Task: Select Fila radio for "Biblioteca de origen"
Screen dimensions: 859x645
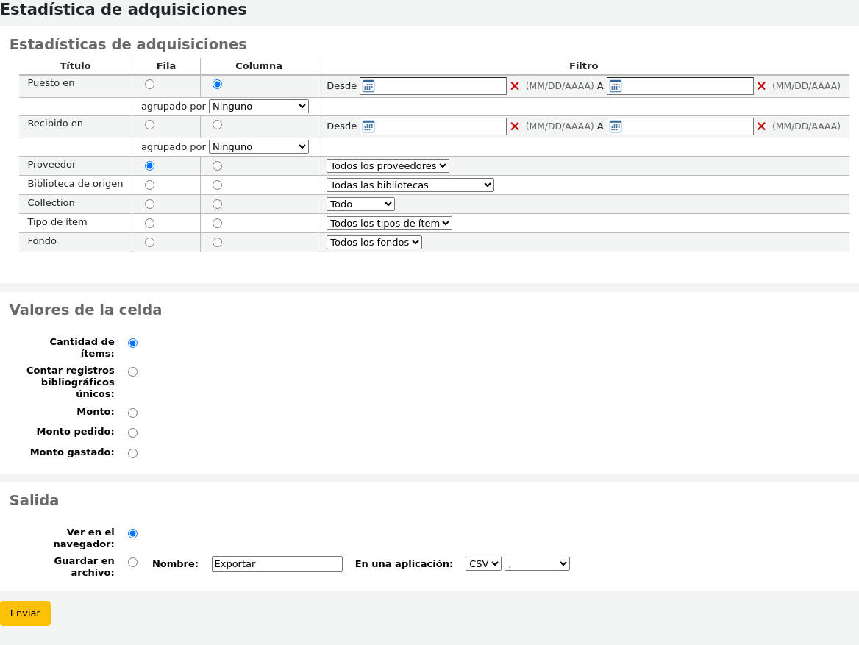Action: point(149,185)
